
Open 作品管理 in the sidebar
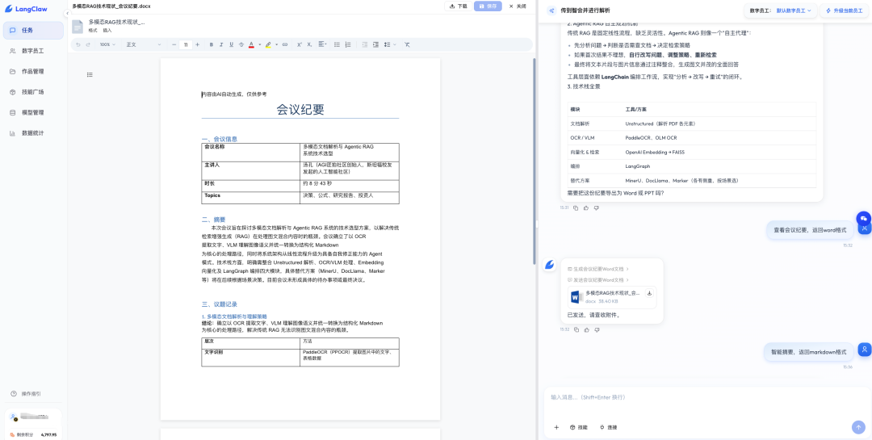coord(33,71)
